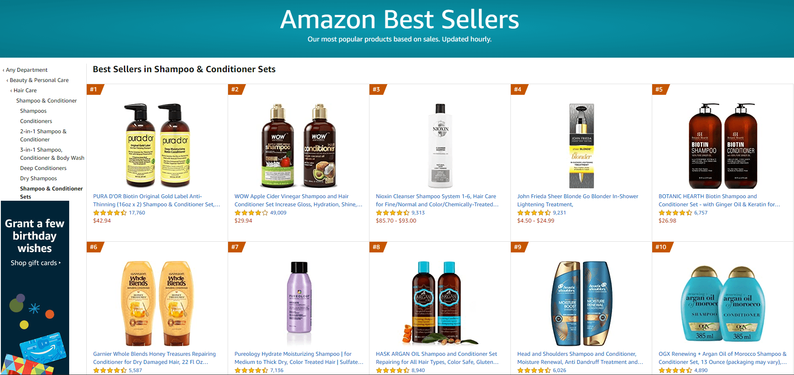The height and width of the screenshot is (375, 794).
Task: Click the 49,009 reviews count link
Action: (278, 213)
